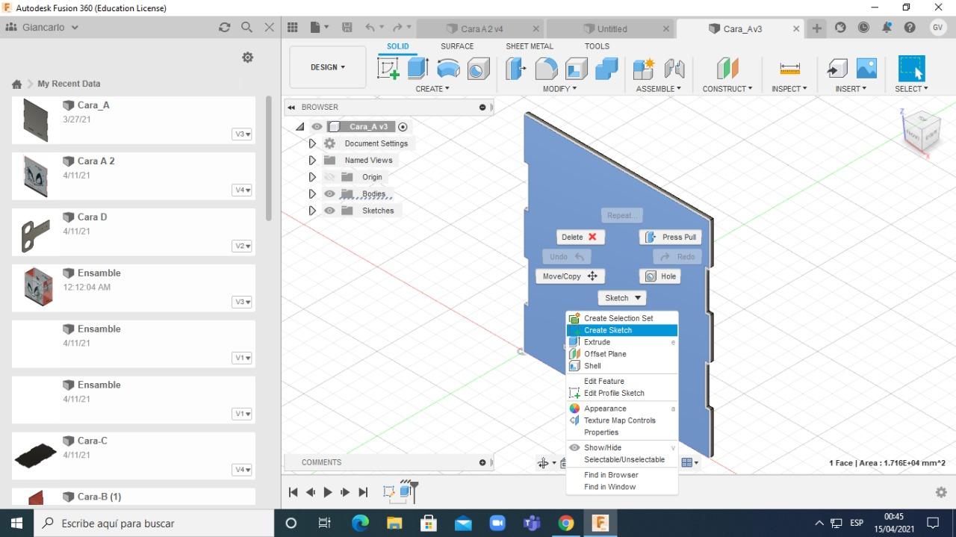This screenshot has height=537, width=956.
Task: Hide the Bodies folder via eye icon
Action: pos(329,193)
